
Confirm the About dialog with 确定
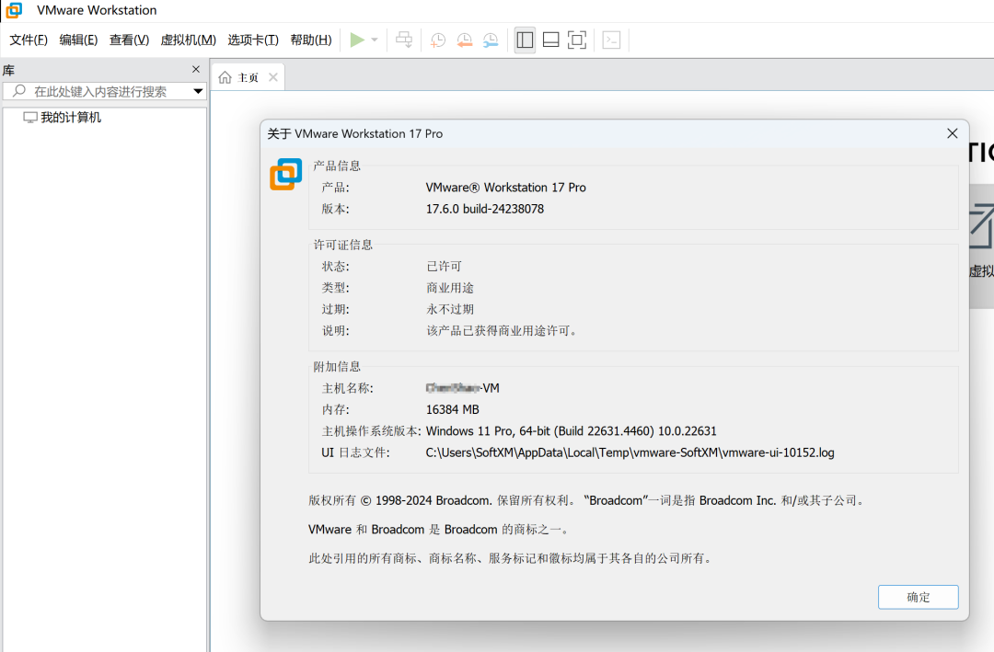pos(918,597)
